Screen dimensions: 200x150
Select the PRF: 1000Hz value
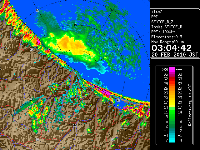163,32
